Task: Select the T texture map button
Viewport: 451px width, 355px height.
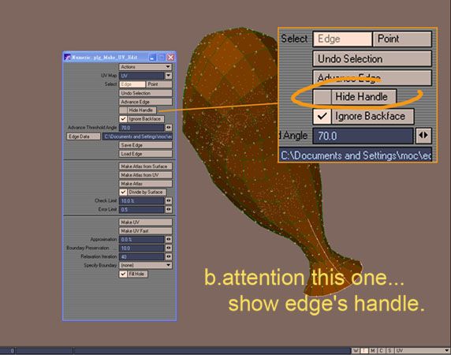Action: (364, 351)
